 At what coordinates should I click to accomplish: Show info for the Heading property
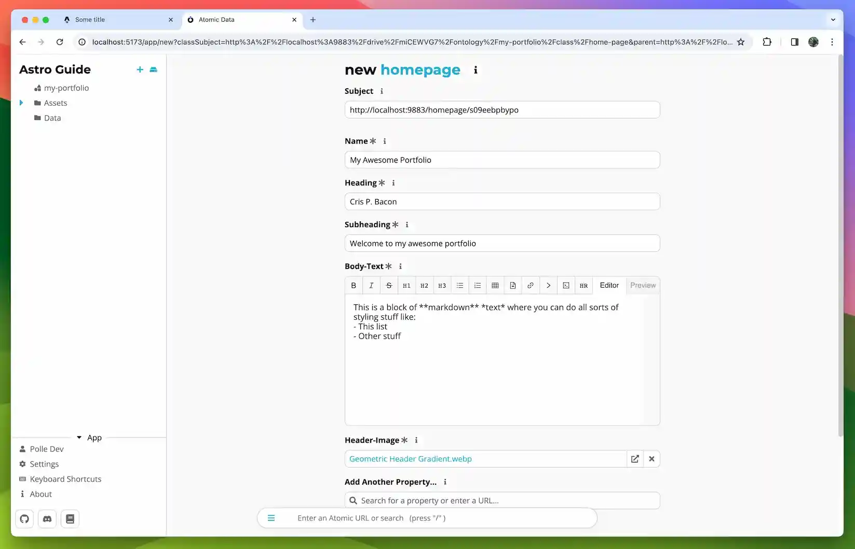pyautogui.click(x=393, y=183)
